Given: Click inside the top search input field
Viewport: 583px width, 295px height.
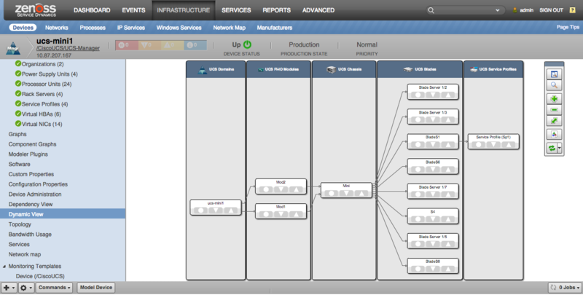Looking at the screenshot, I should point(465,10).
